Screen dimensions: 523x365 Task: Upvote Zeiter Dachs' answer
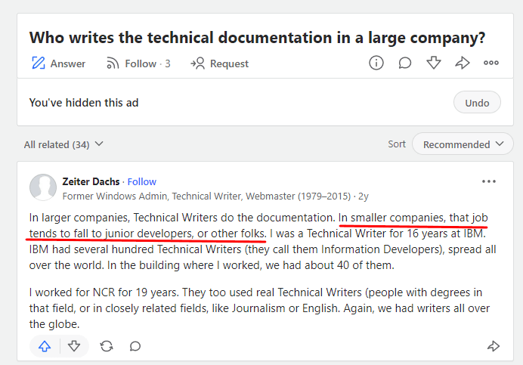pyautogui.click(x=45, y=346)
